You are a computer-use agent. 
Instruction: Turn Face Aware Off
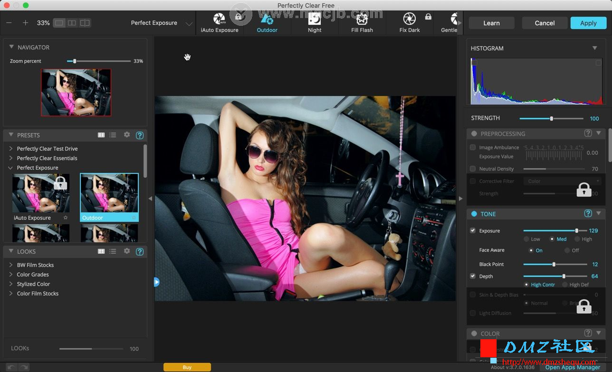pyautogui.click(x=567, y=250)
